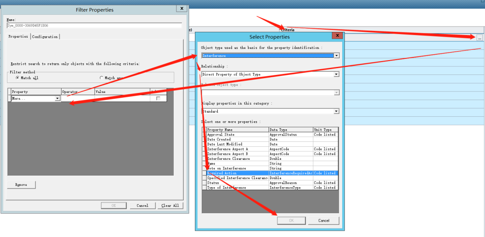485x237 pixels.
Task: Select the 'Name' property row
Action: point(270,163)
